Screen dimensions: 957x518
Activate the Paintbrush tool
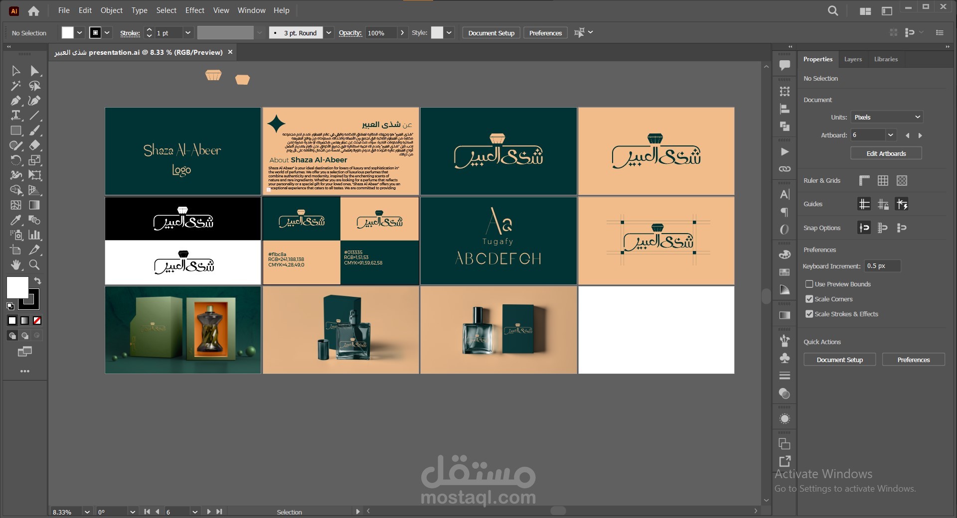point(34,130)
